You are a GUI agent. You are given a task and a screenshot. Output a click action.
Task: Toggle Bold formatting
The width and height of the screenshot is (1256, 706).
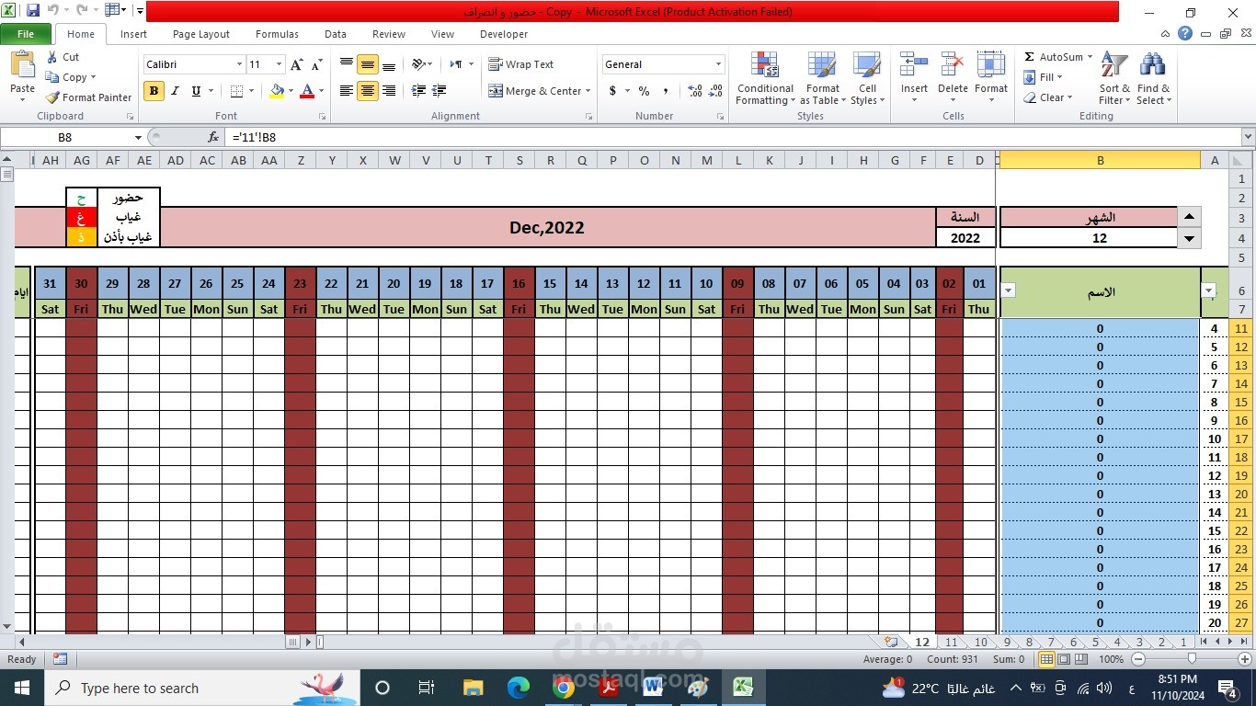154,91
